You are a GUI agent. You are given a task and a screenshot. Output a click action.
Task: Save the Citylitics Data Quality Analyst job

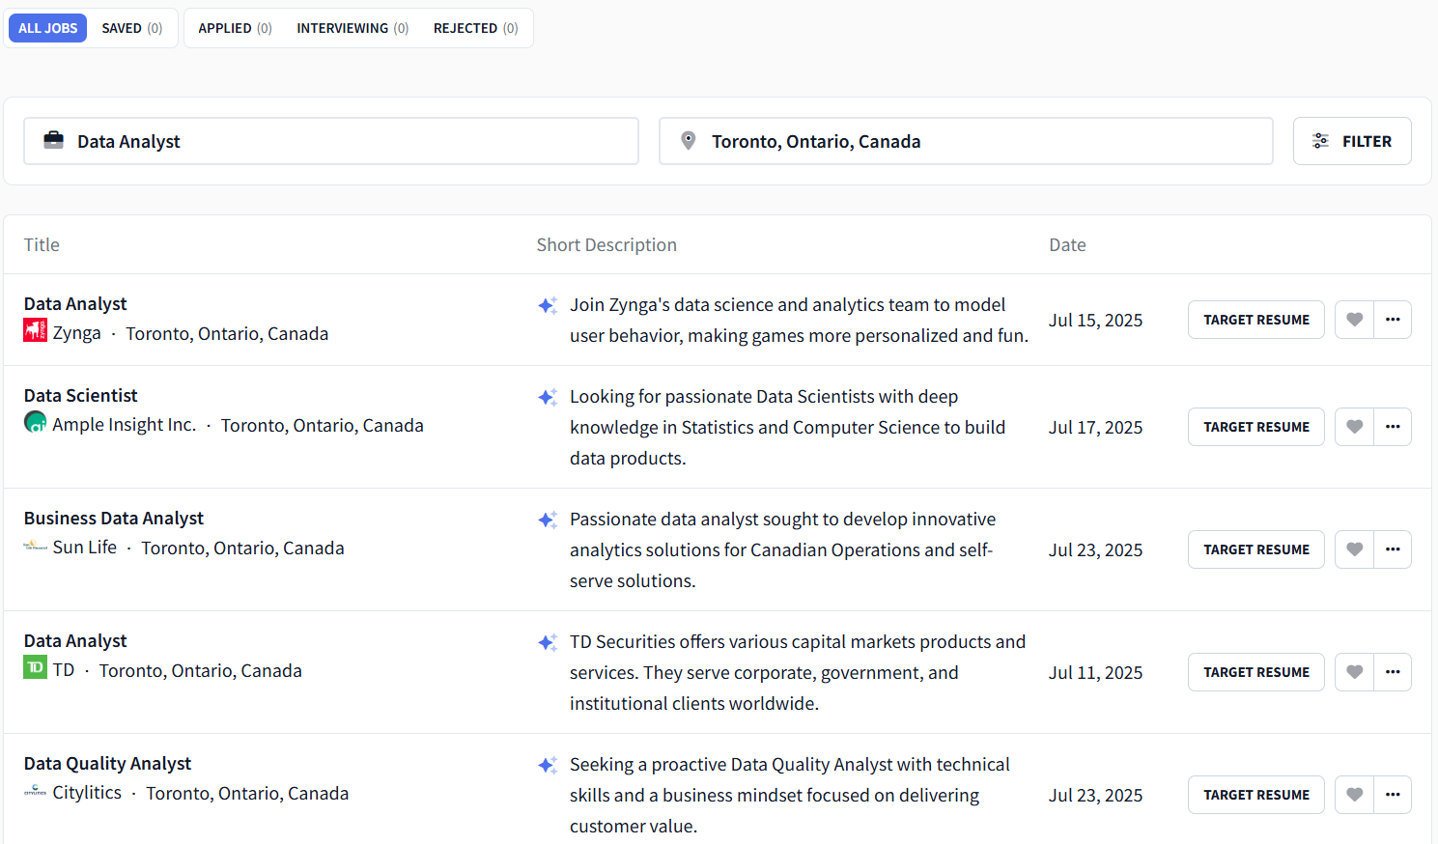1354,795
